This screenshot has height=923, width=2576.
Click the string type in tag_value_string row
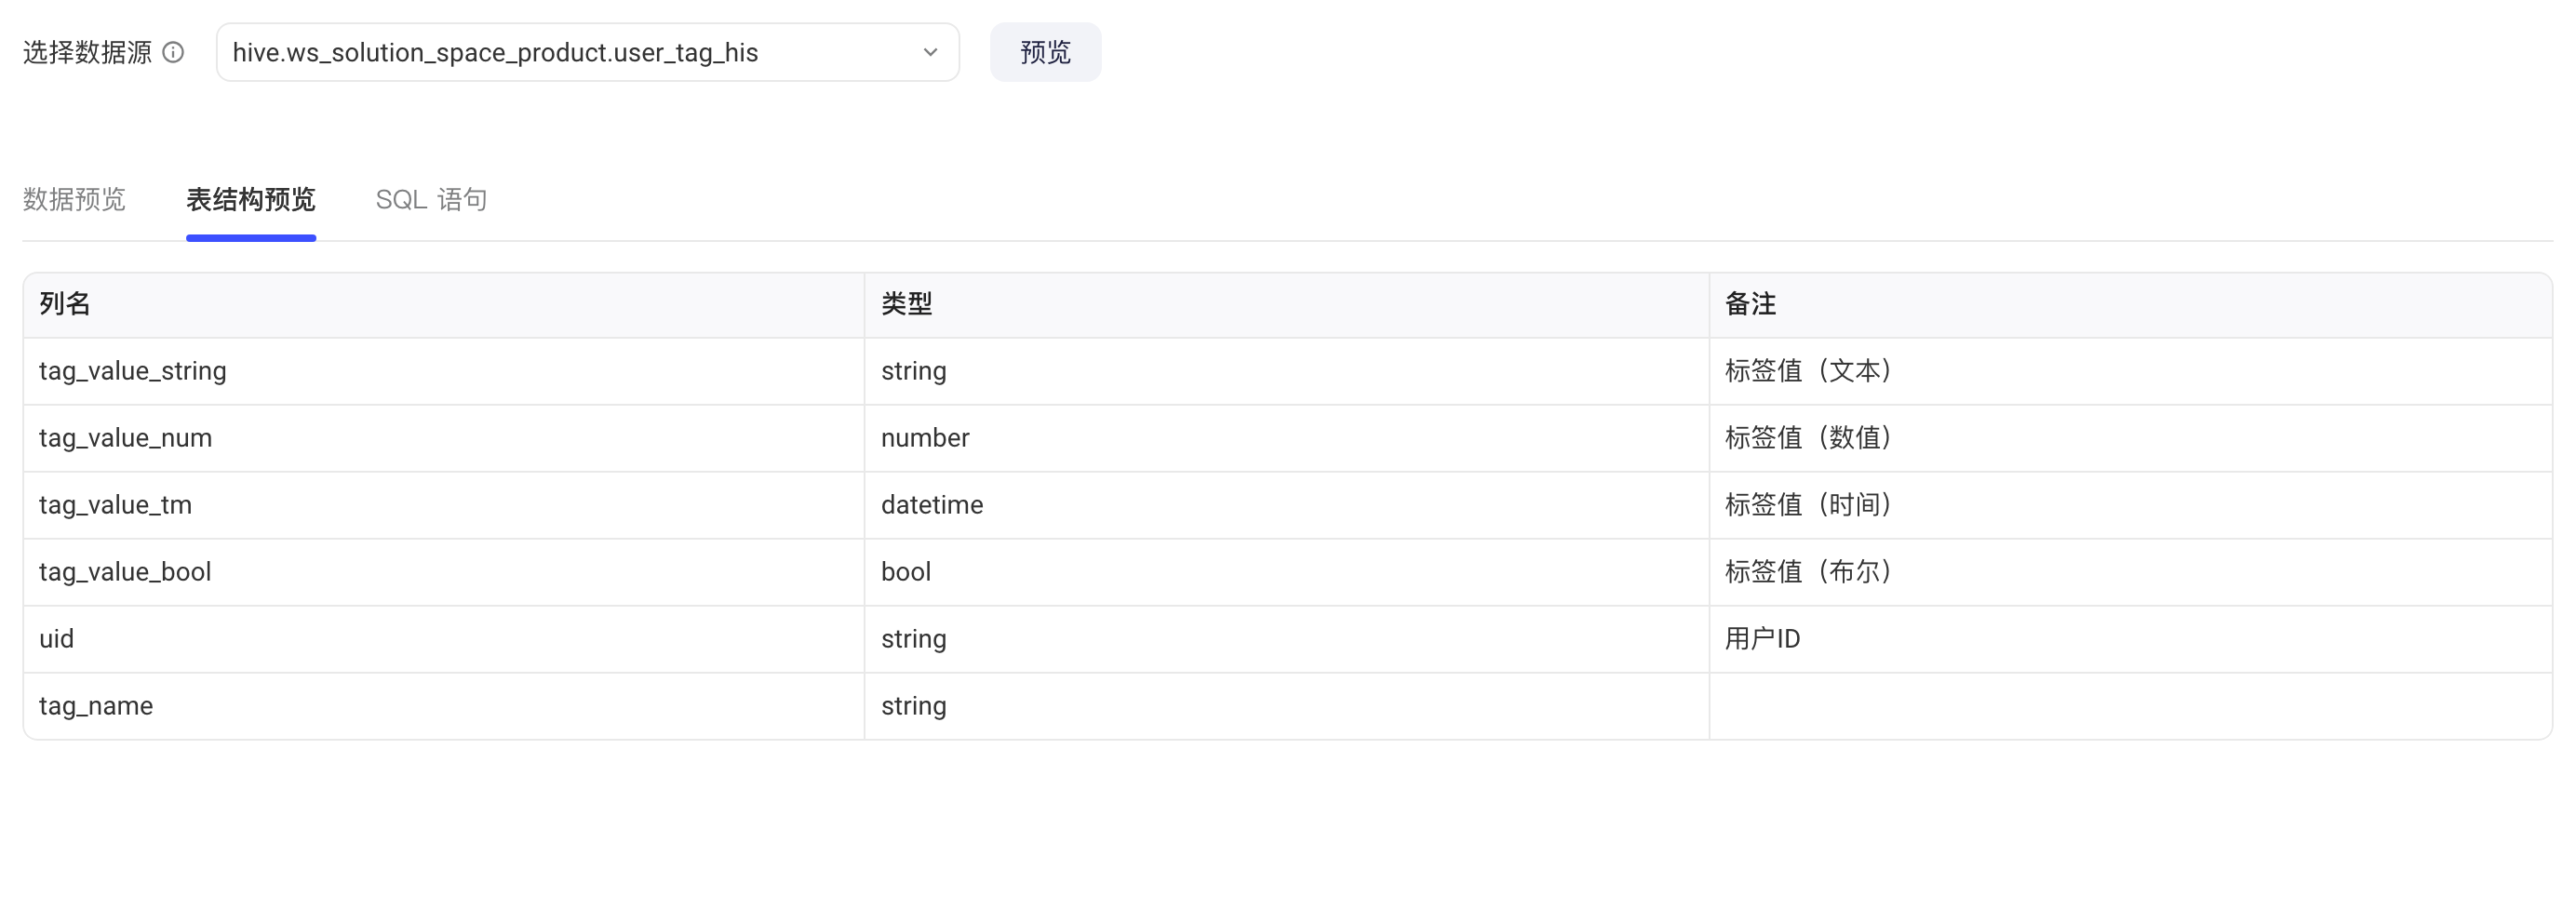pyautogui.click(x=1287, y=371)
